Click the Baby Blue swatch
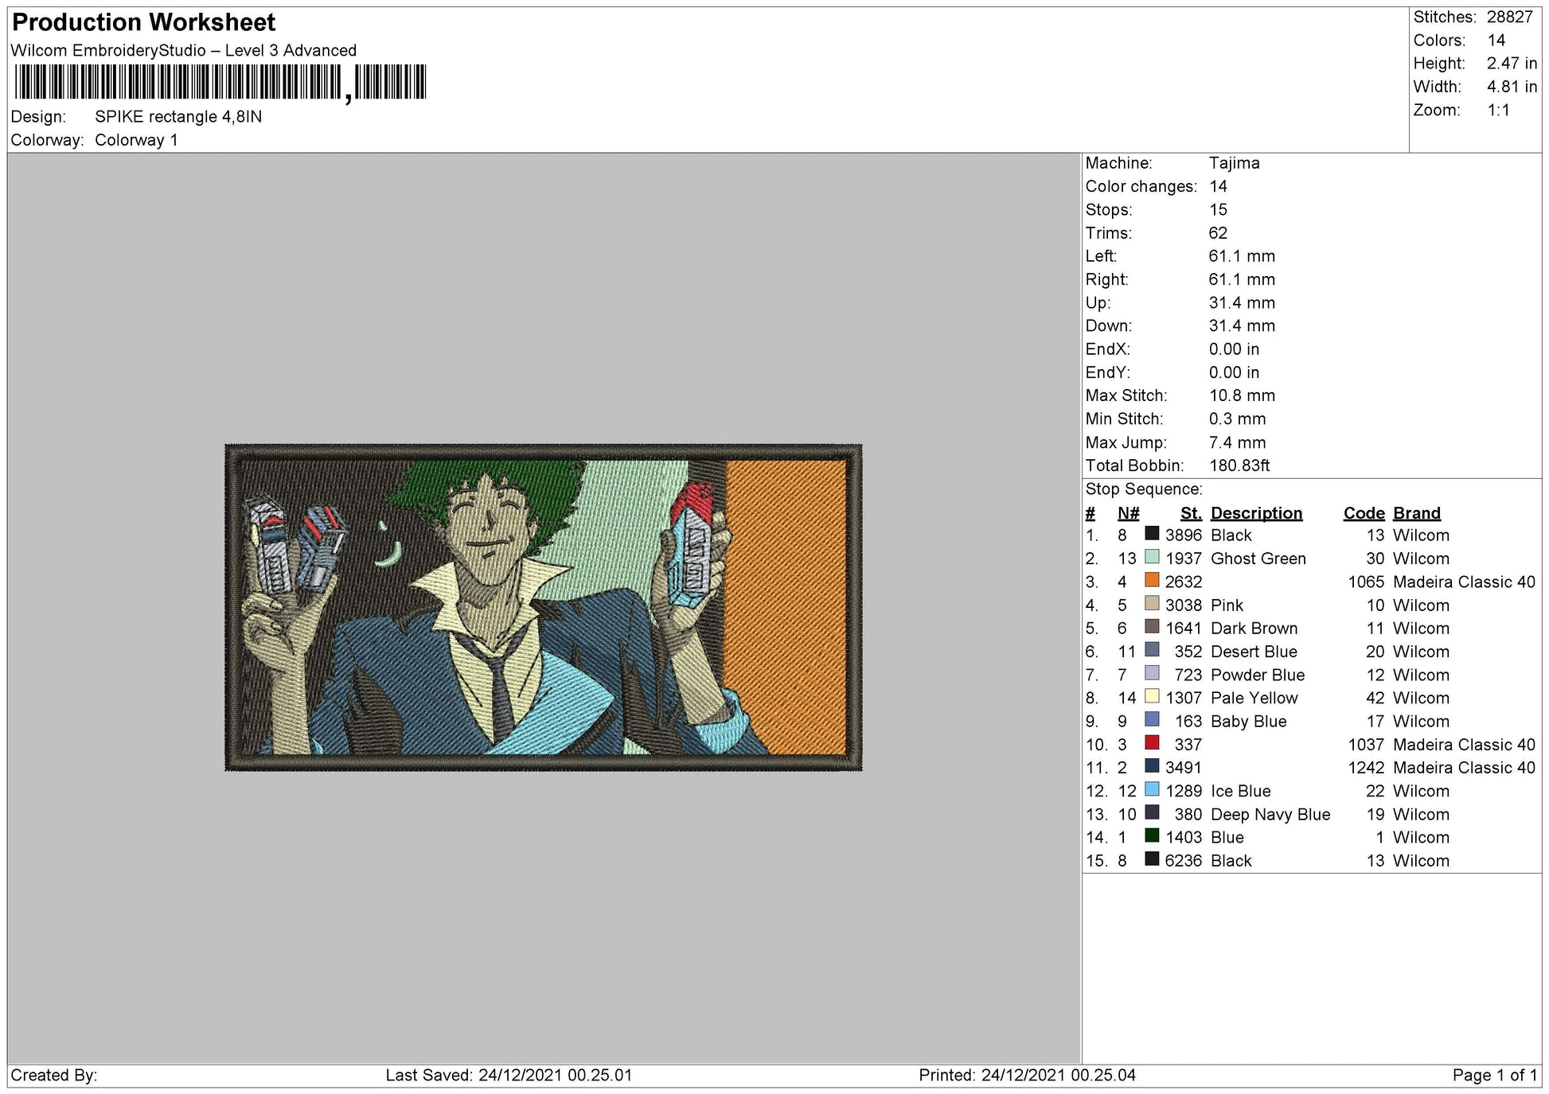 1152,718
